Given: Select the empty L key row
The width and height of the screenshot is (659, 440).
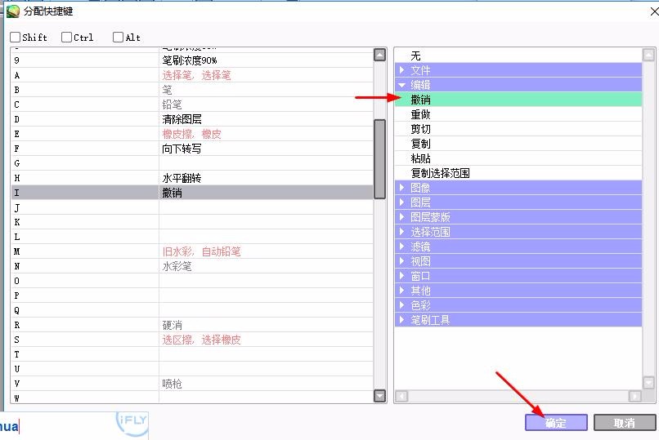Looking at the screenshot, I should [x=192, y=237].
